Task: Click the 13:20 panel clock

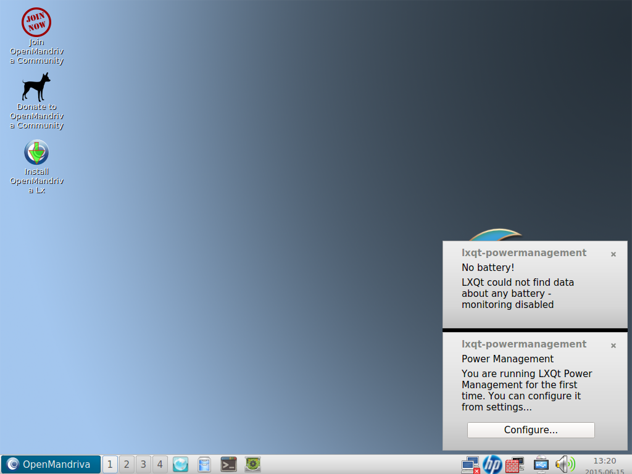Action: (x=605, y=460)
